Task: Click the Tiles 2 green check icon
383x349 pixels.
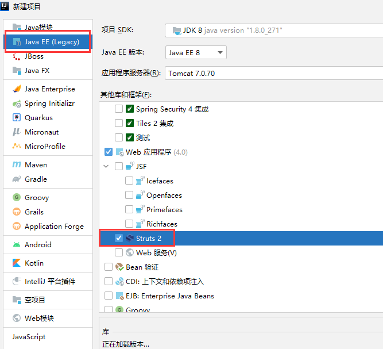Action: [x=130, y=123]
